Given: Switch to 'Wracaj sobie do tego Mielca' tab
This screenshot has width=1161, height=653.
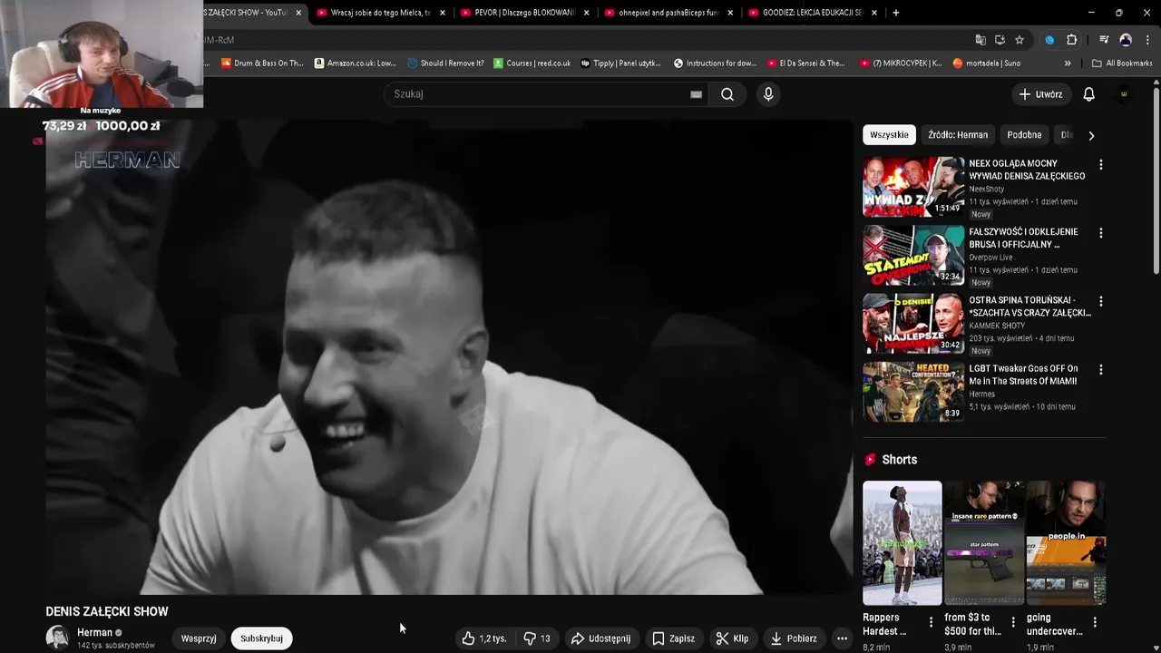Looking at the screenshot, I should click(381, 13).
